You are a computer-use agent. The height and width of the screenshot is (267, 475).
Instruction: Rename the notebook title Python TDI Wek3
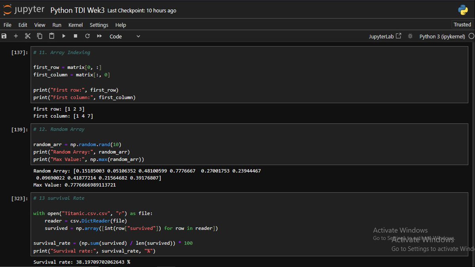78,10
